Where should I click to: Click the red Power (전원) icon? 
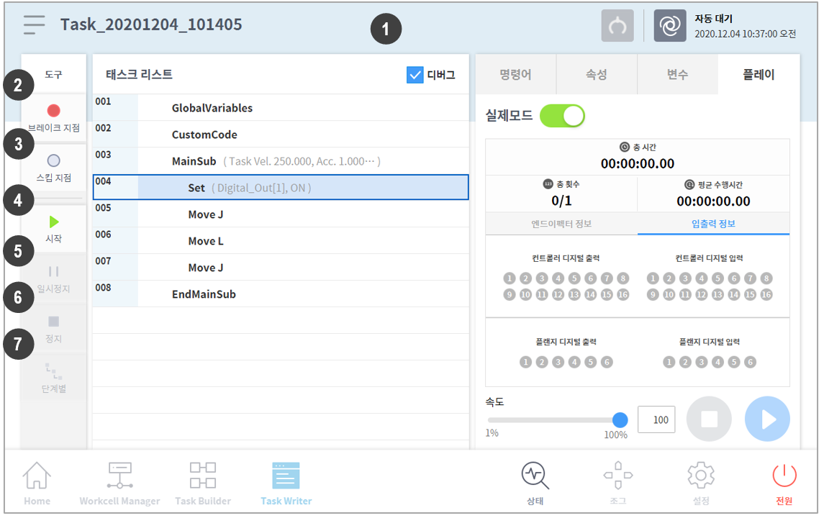784,476
